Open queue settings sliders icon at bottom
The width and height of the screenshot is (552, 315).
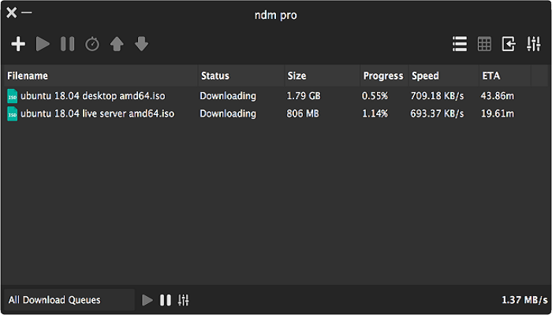tap(184, 300)
